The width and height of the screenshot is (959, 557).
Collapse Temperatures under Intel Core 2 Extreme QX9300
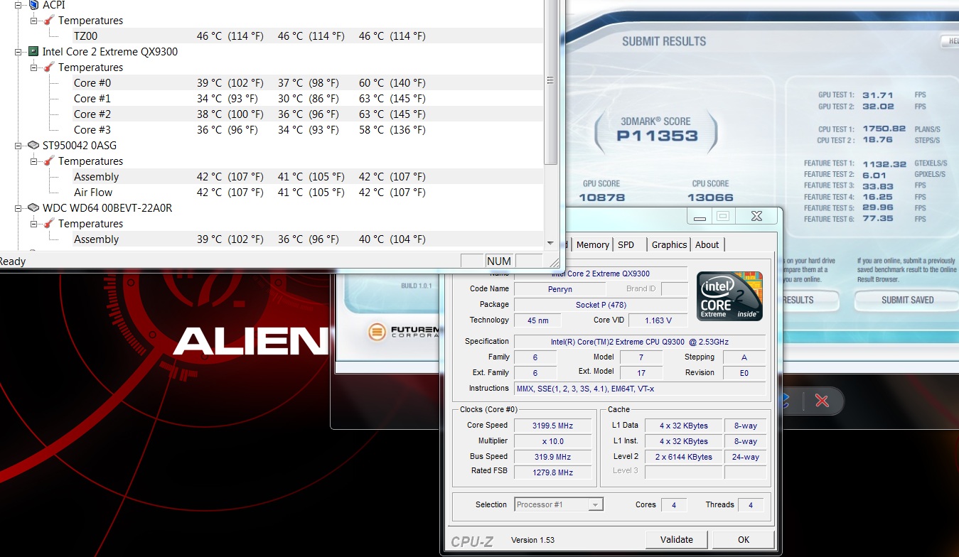pyautogui.click(x=34, y=67)
